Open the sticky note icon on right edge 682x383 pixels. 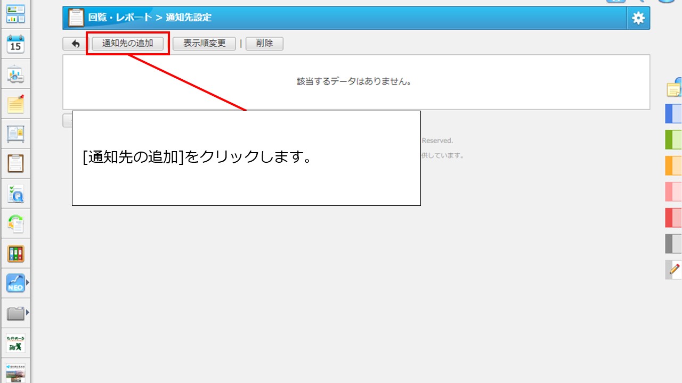coord(674,88)
